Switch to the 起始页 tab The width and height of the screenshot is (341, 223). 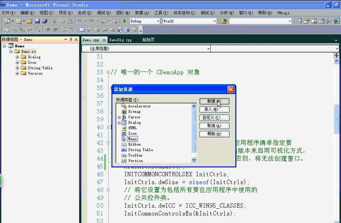pyautogui.click(x=148, y=40)
